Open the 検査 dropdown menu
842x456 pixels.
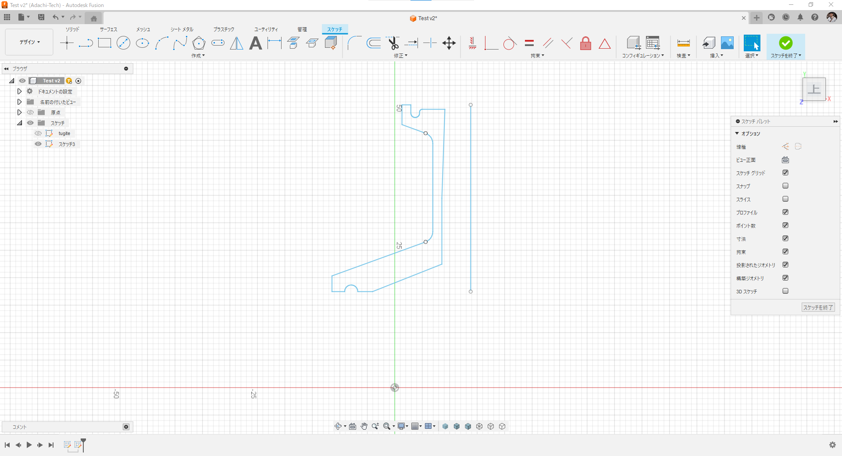pyautogui.click(x=683, y=56)
